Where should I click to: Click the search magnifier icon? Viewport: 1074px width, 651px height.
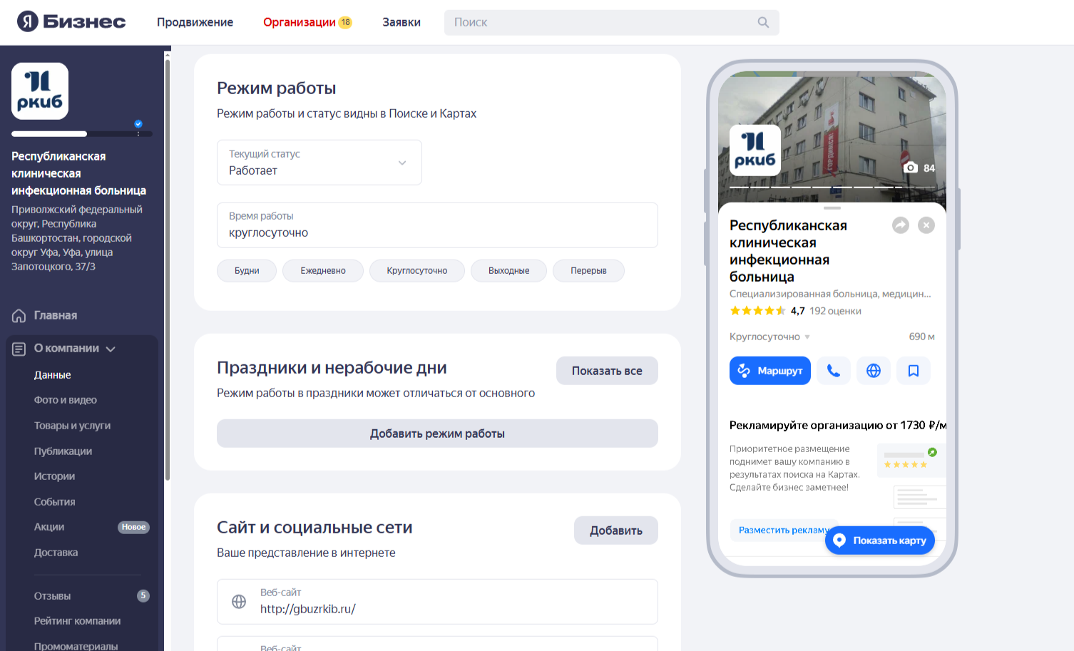click(763, 22)
